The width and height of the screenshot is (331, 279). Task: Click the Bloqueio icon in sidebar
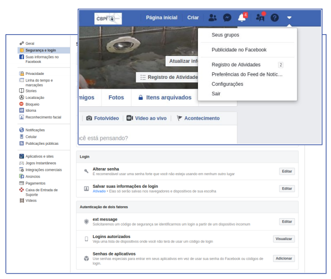point(21,104)
